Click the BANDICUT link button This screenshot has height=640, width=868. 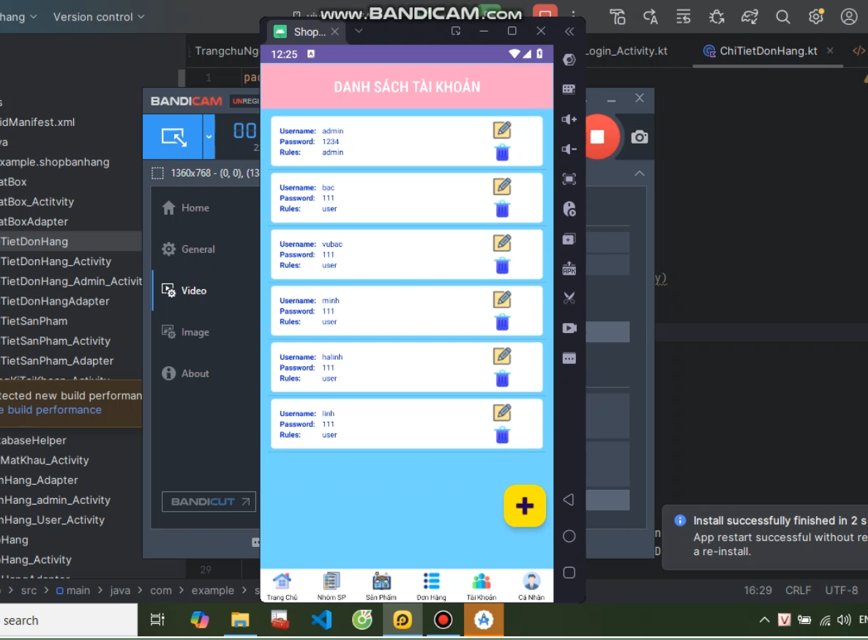(209, 502)
